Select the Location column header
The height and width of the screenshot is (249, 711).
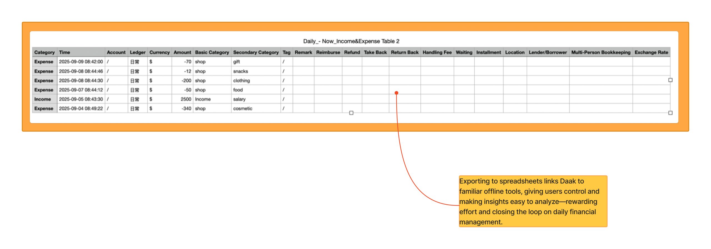click(x=515, y=52)
